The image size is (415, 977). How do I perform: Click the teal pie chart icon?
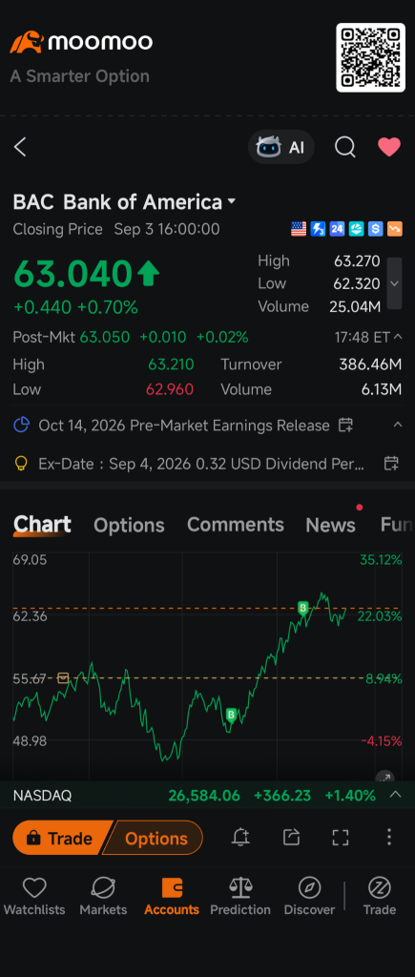(357, 229)
